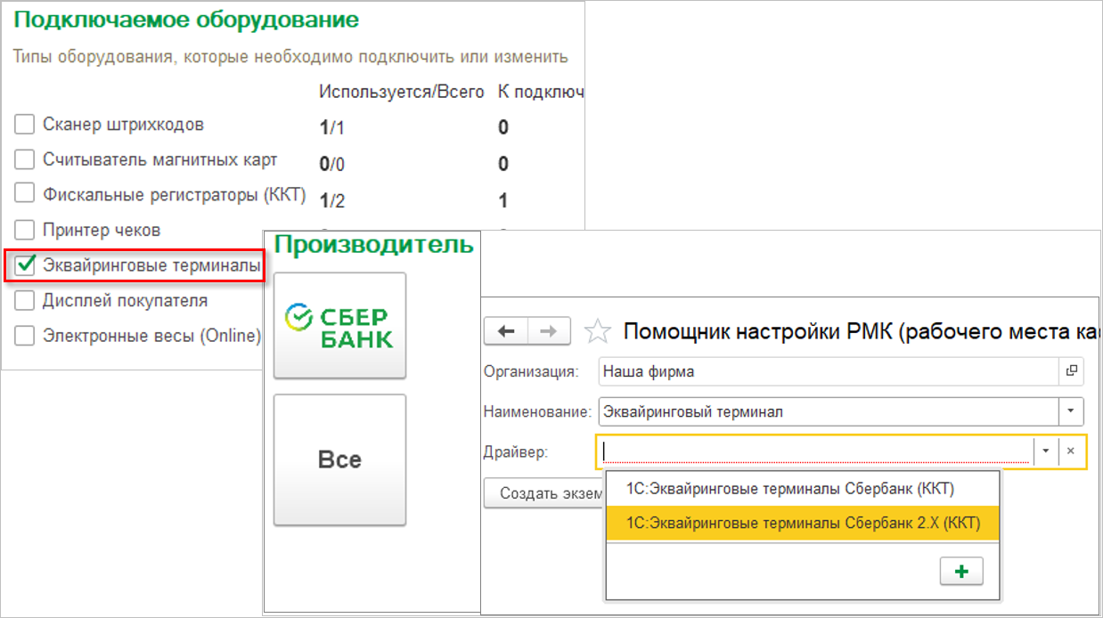This screenshot has height=618, width=1103.
Task: Expand the Наименование dropdown arrow
Action: (x=1071, y=411)
